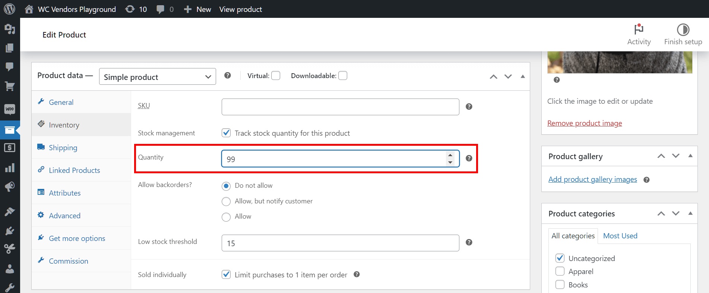Image resolution: width=709 pixels, height=293 pixels.
Task: Open the WooCommerce menu in sidebar
Action: coord(10,109)
